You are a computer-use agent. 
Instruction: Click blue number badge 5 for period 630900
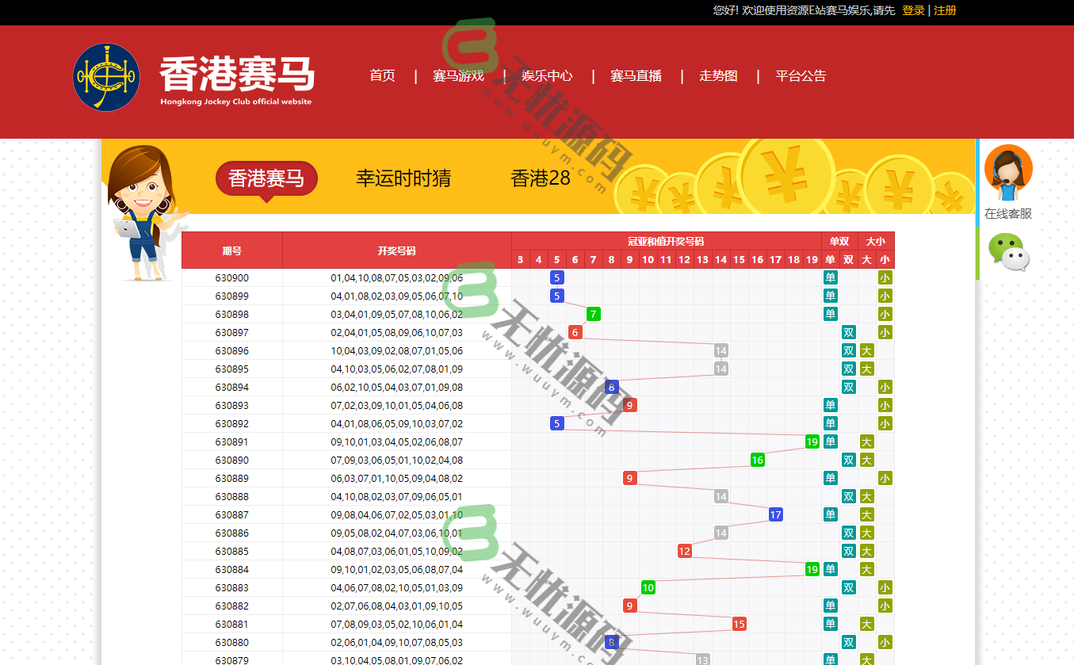click(x=556, y=277)
